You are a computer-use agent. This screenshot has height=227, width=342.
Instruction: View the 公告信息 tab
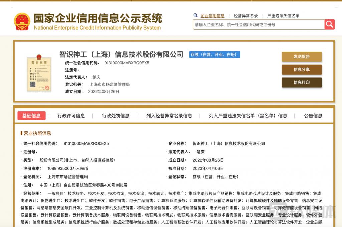click(x=313, y=116)
